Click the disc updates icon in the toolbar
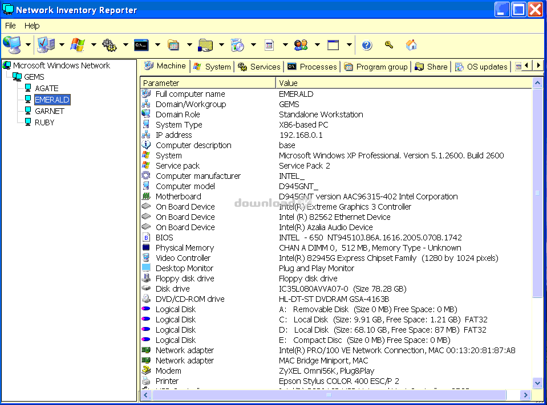 tap(237, 45)
